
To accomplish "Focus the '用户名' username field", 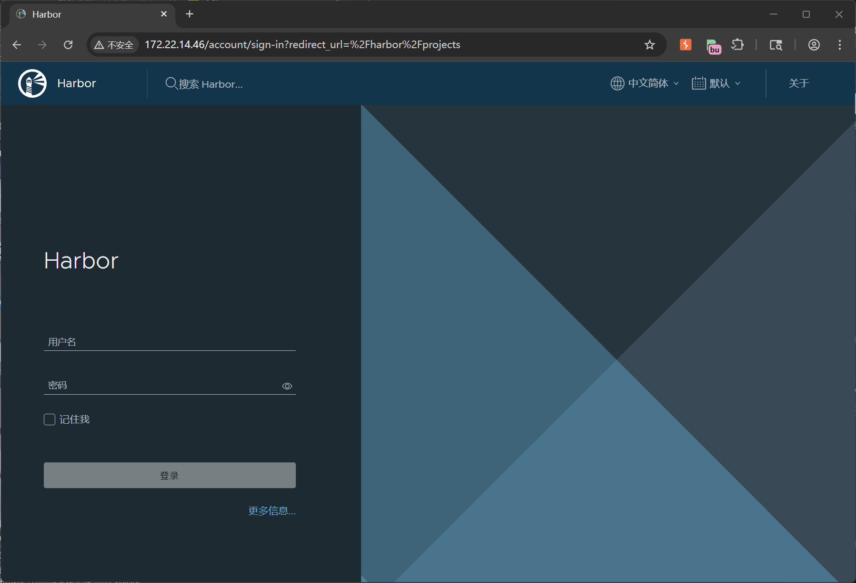I will pyautogui.click(x=169, y=342).
